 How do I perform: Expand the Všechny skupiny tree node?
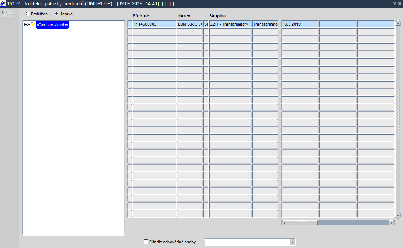pyautogui.click(x=26, y=25)
